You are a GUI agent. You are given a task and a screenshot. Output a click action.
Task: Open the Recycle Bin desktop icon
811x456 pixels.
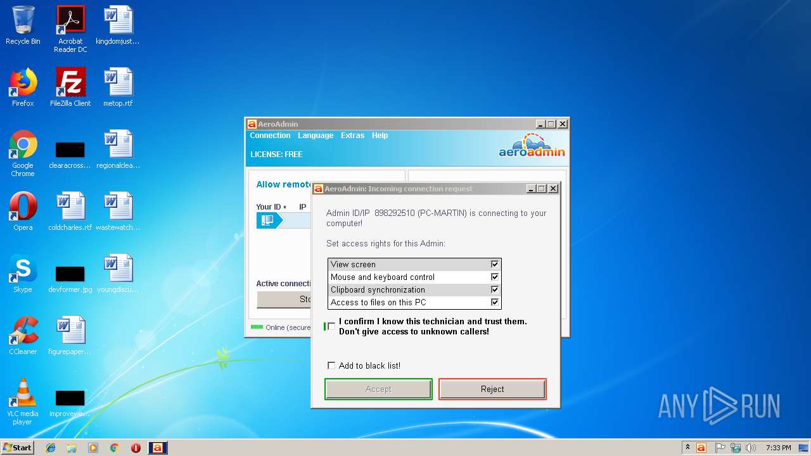pyautogui.click(x=23, y=25)
